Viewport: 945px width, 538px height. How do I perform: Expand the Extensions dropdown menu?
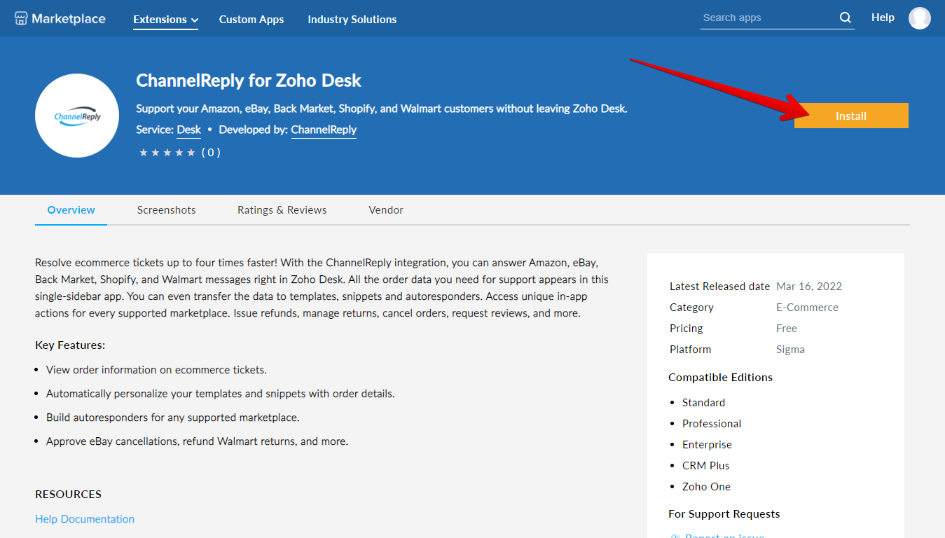pos(165,20)
